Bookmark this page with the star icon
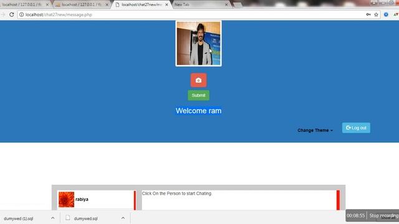Viewport: 399px width, 224px height. coord(376,15)
